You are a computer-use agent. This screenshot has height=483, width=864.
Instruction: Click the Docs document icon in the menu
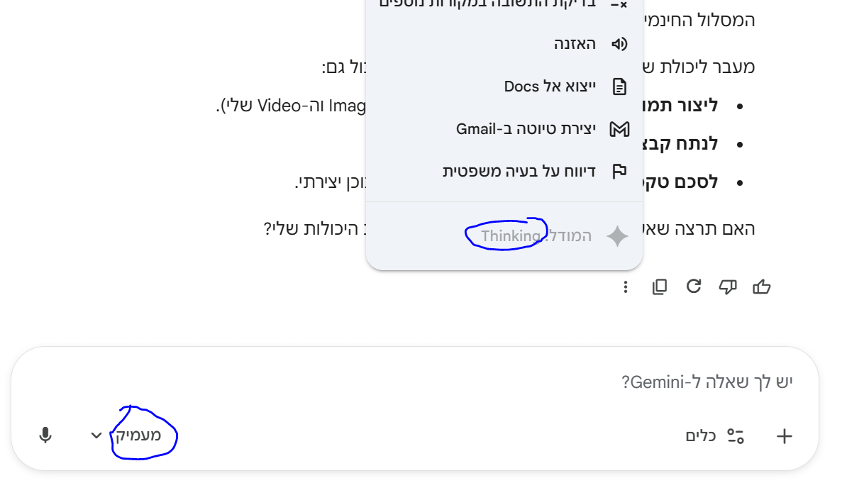619,87
